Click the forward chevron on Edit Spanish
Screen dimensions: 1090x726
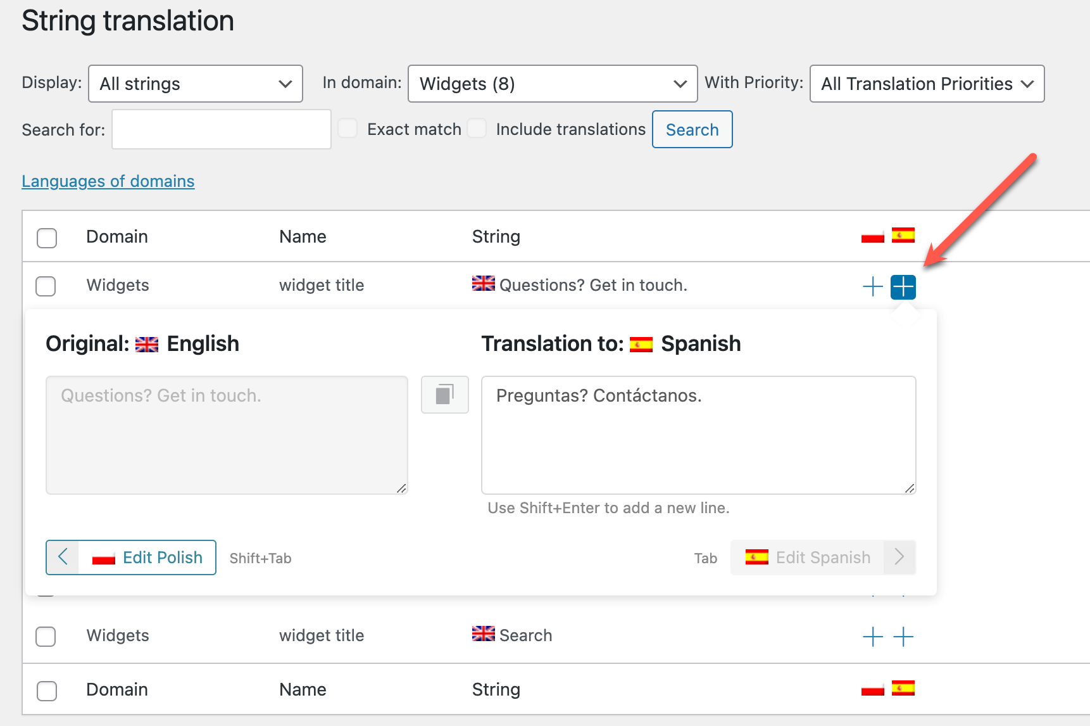coord(899,557)
